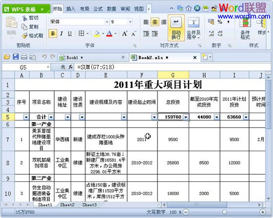Open filter dropdown in cell G5
This screenshot has height=218, width=273.
coord(186,117)
